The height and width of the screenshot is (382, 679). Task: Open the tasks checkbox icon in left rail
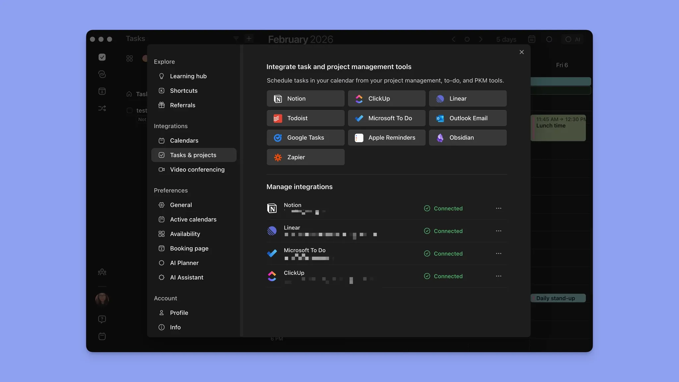point(102,57)
